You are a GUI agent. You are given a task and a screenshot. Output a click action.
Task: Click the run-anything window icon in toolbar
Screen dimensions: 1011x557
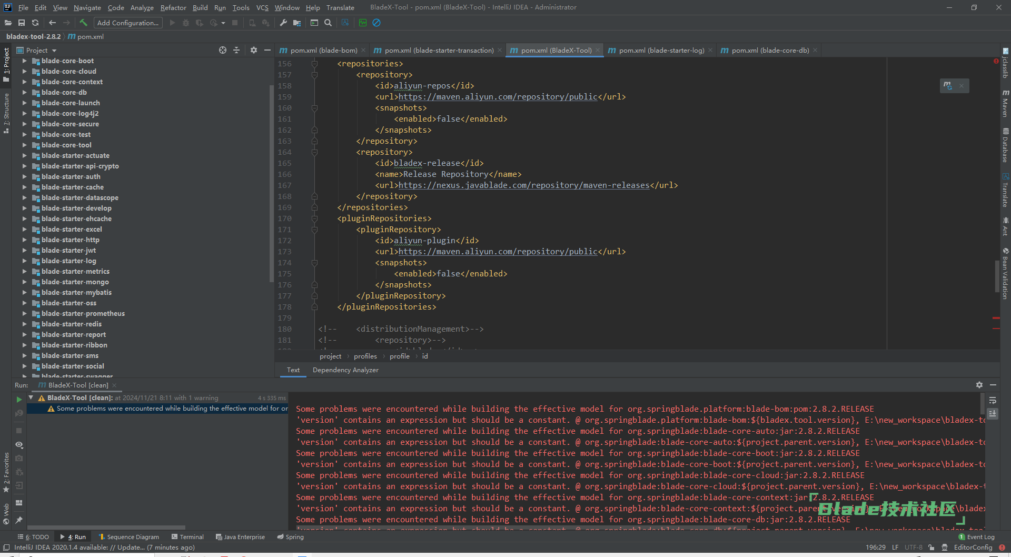pyautogui.click(x=314, y=23)
